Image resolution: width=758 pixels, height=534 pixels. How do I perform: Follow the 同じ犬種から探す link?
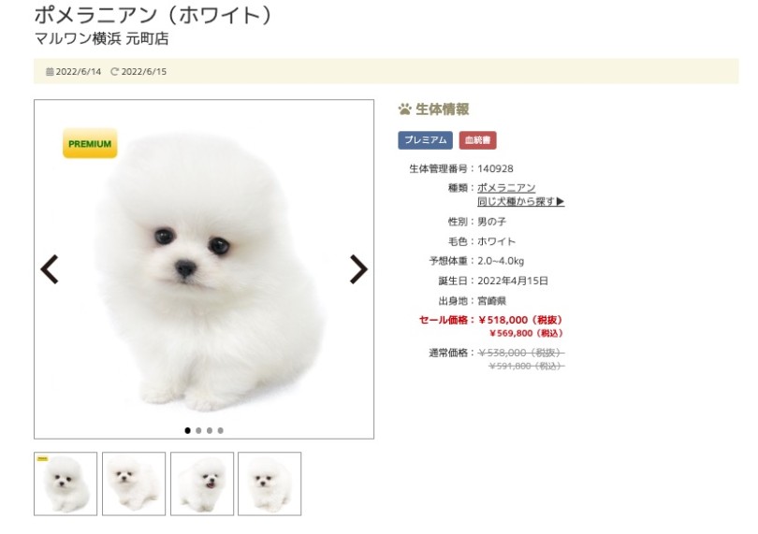click(x=520, y=201)
